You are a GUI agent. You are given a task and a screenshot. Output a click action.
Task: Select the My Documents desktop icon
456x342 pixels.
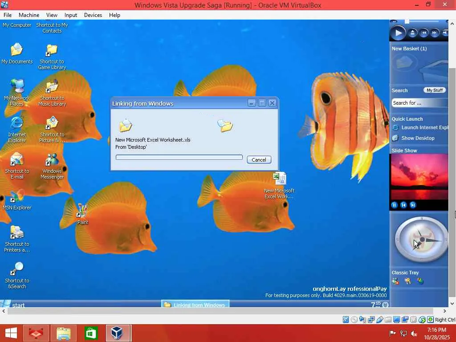coord(17,53)
